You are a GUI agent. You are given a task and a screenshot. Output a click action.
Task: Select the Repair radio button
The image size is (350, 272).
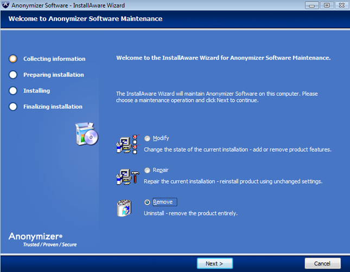(147, 170)
